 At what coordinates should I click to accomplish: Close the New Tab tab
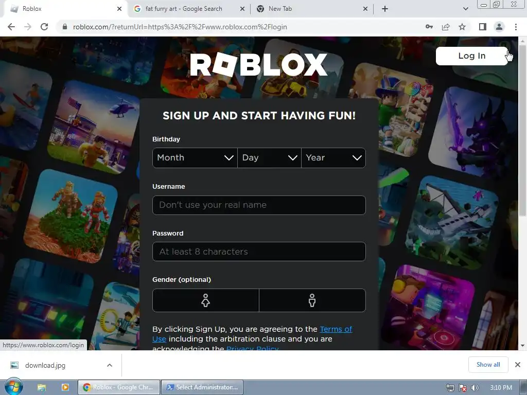tap(365, 9)
